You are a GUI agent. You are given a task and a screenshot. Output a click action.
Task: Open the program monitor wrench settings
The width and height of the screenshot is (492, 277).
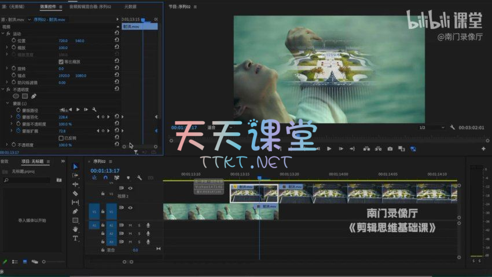click(452, 127)
